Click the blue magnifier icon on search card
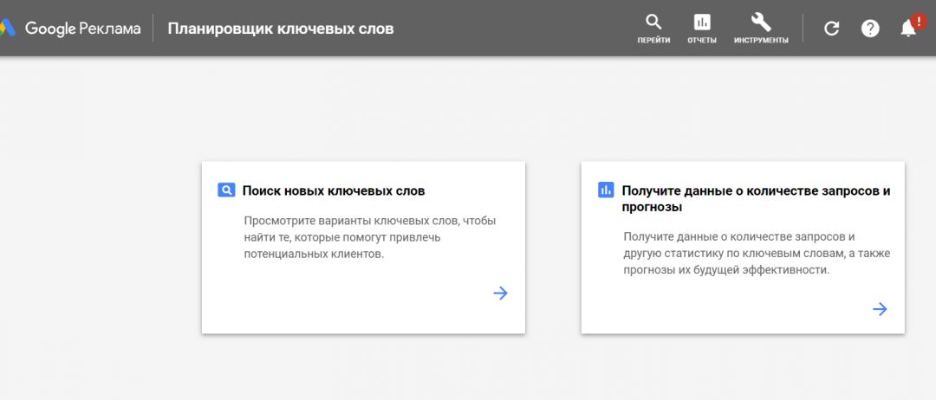The image size is (936, 400). [x=226, y=190]
